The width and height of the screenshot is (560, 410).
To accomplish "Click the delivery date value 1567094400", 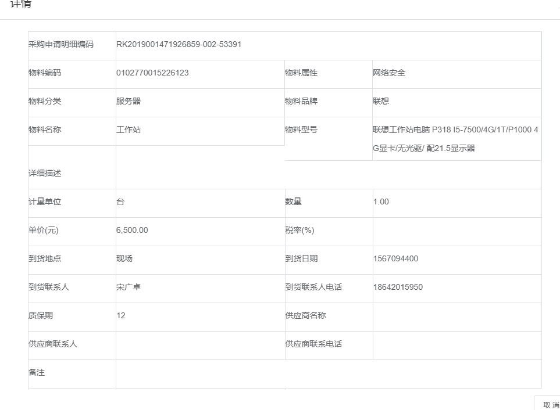I will [x=395, y=259].
